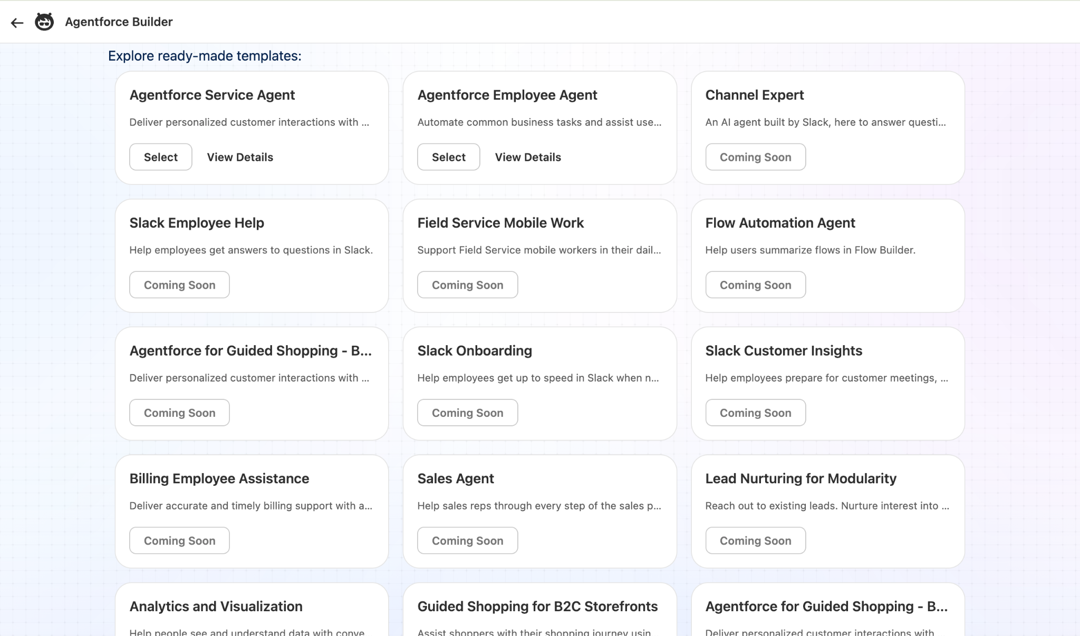Click 'Help employees get answers to questions' text

251,250
